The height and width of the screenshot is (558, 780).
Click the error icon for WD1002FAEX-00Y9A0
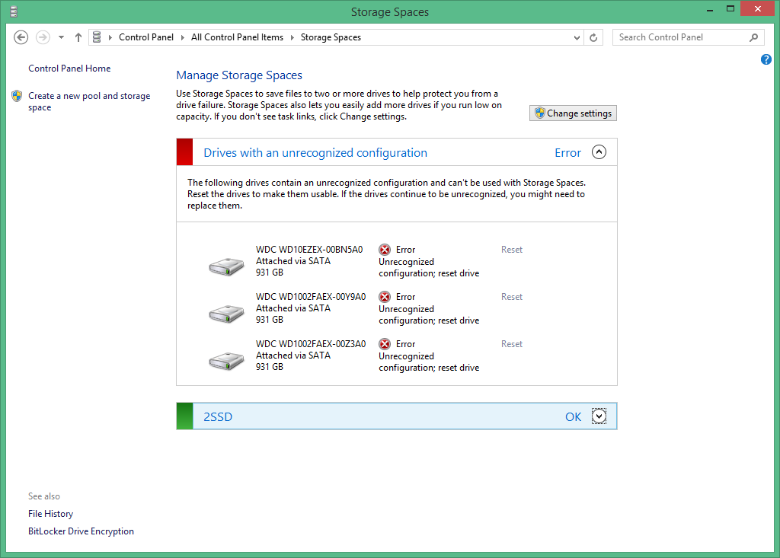tap(385, 297)
